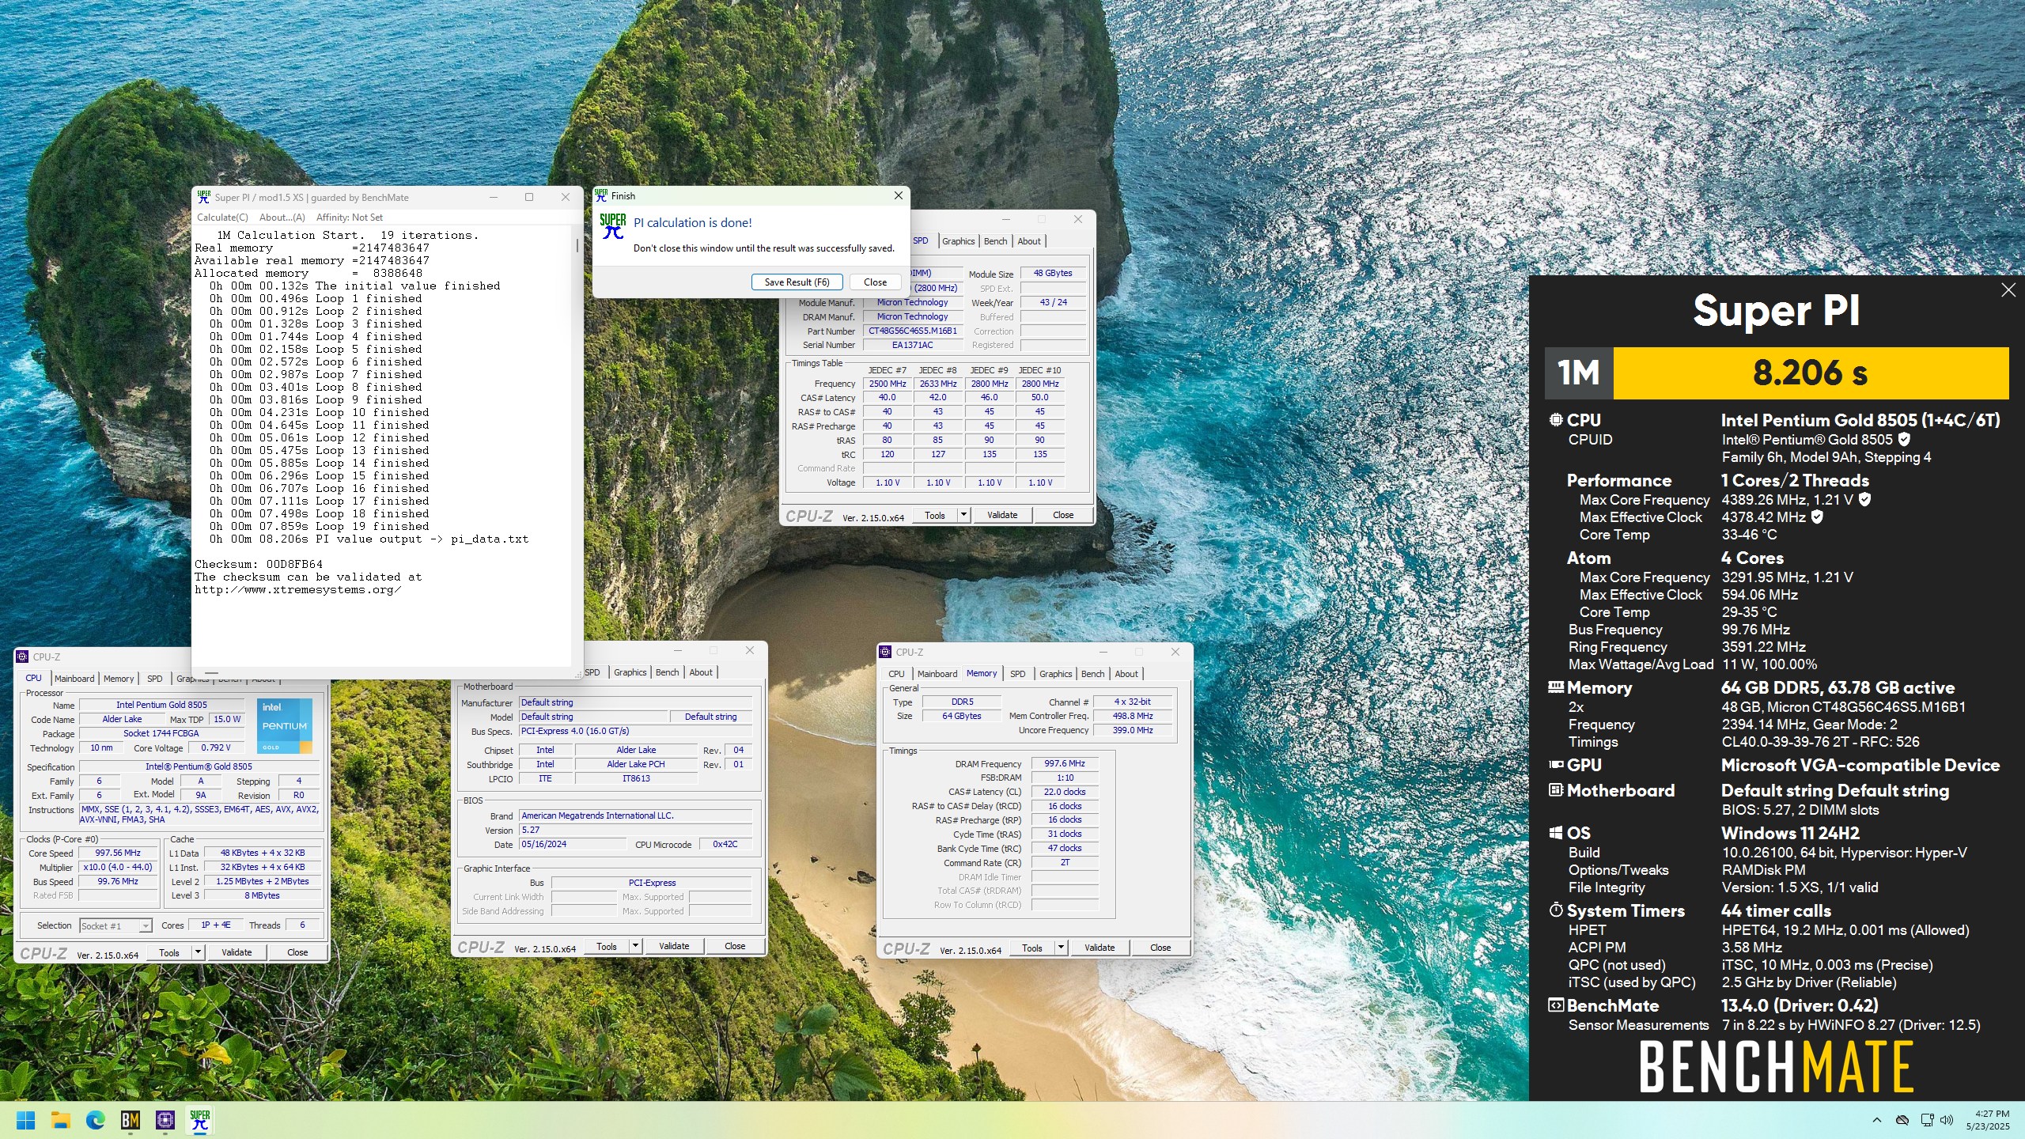This screenshot has height=1139, width=2025.
Task: Expand Tools dropdown arrow in CPU-Z CPU window
Action: pyautogui.click(x=198, y=952)
